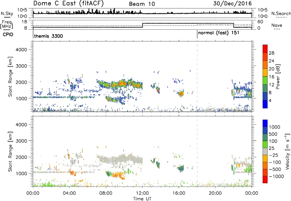The height and width of the screenshot is (201, 291).
Task: Click the '25' label on the Velocity color bar
Action: pos(271,148)
